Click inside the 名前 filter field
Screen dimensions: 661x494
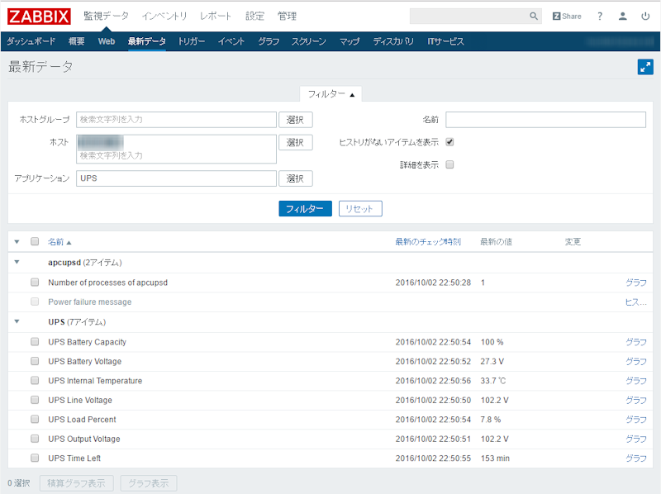click(x=545, y=119)
